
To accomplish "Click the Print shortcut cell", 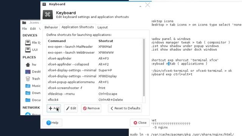I will [102, 88].
